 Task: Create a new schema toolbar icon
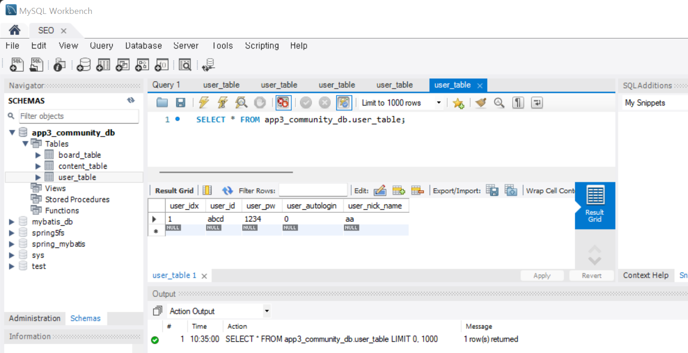(84, 65)
